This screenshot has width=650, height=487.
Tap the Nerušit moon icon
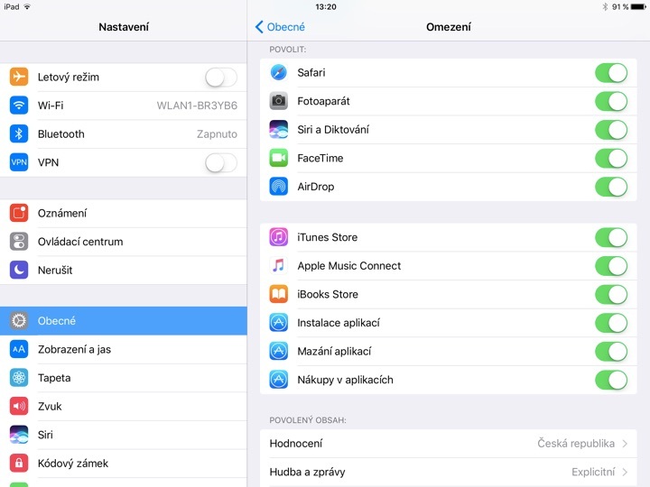tap(19, 271)
